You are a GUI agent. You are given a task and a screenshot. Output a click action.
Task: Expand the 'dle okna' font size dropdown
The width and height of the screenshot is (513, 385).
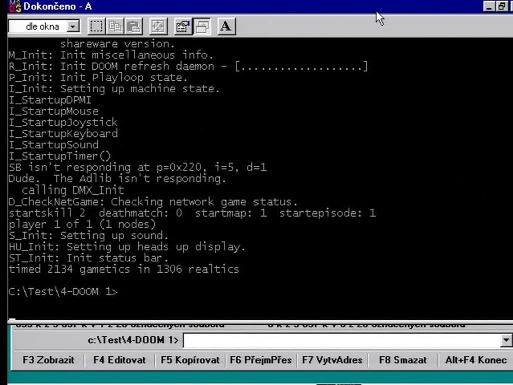[x=73, y=26]
